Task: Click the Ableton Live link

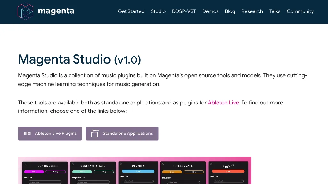Action: 223,103
